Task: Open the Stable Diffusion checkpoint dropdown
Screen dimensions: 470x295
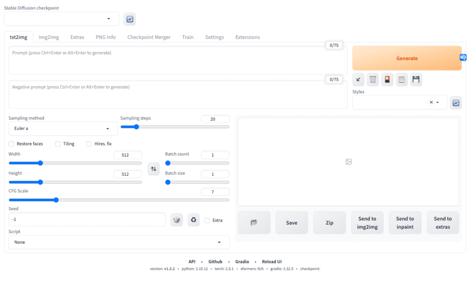Action: coord(62,19)
